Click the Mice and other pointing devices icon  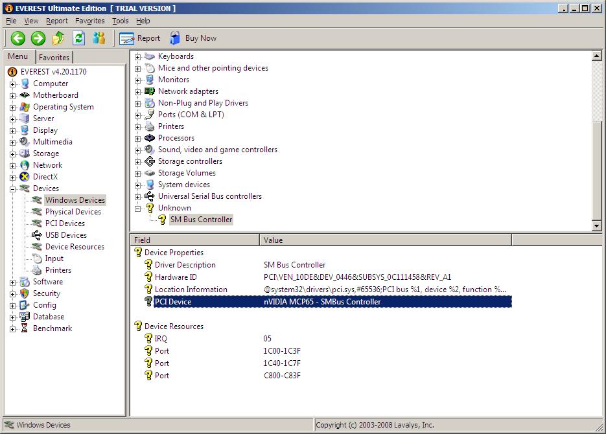[x=150, y=69]
